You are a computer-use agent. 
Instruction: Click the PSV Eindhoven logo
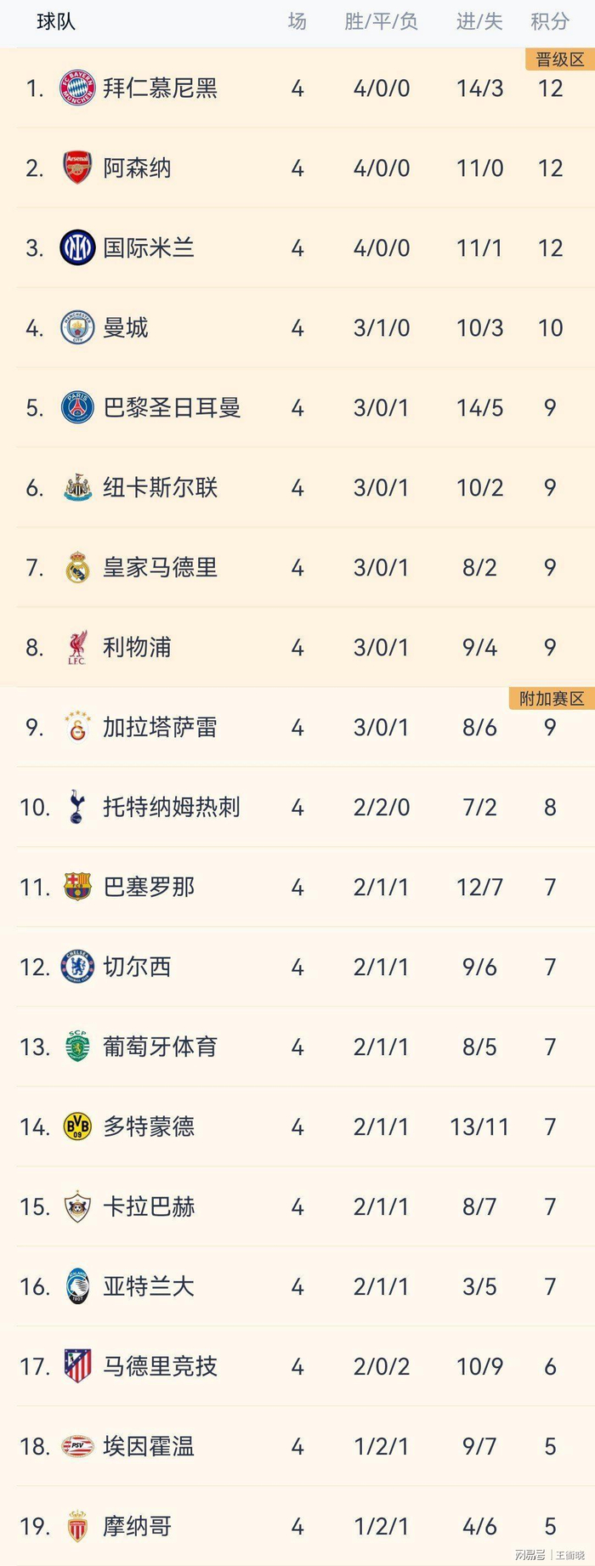point(77,1447)
